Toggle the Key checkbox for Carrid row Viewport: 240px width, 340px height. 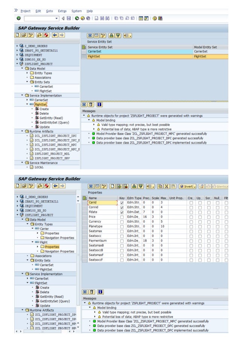click(x=122, y=203)
